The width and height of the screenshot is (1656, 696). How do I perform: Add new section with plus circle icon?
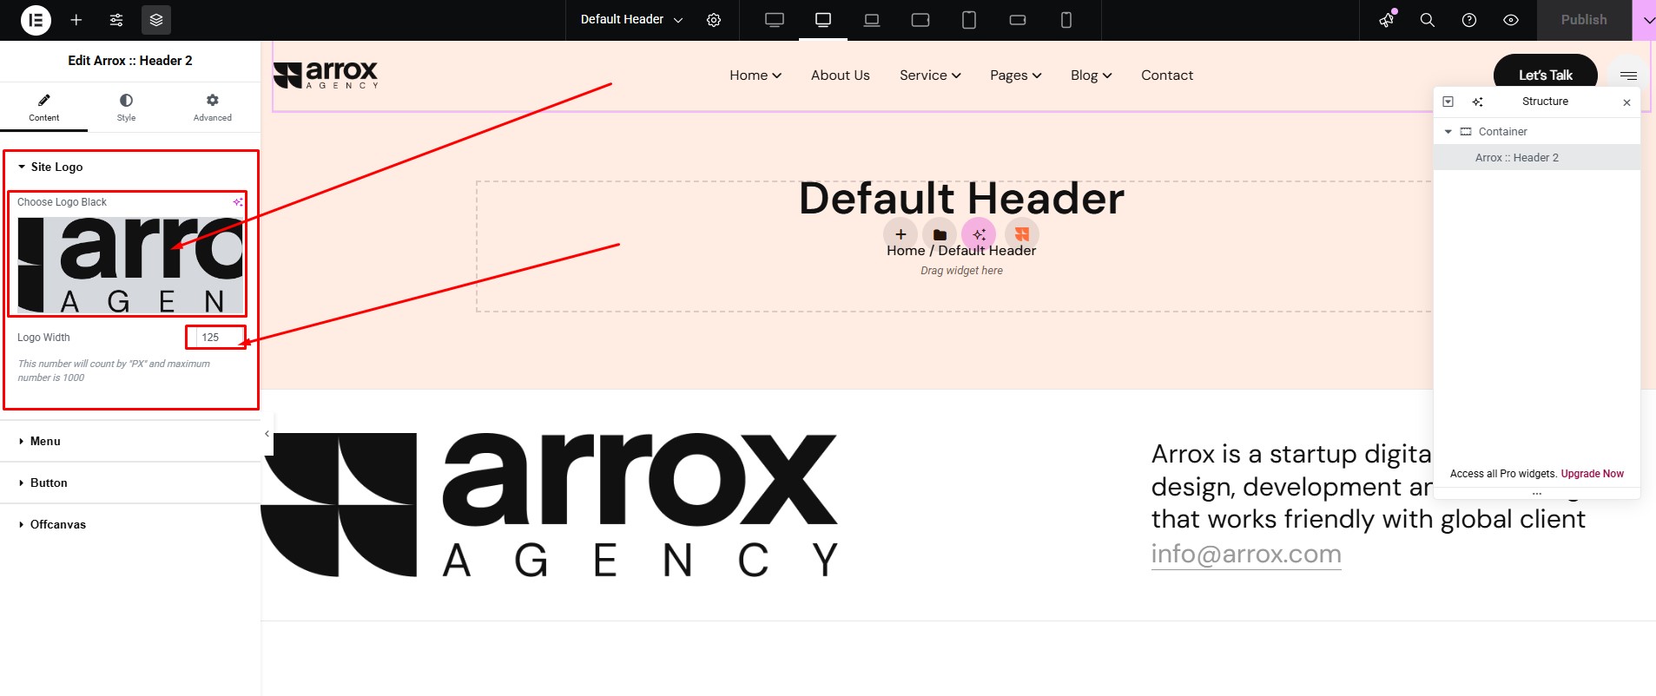[901, 234]
